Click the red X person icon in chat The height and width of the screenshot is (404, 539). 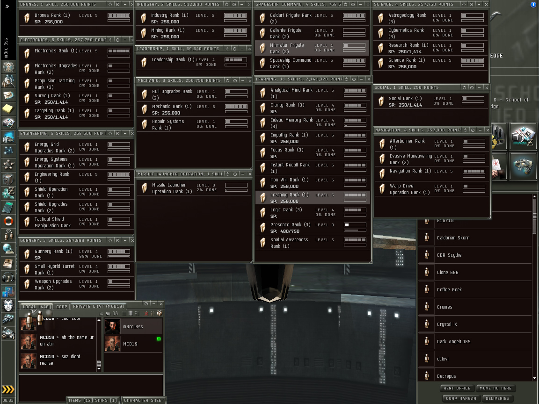tap(146, 313)
